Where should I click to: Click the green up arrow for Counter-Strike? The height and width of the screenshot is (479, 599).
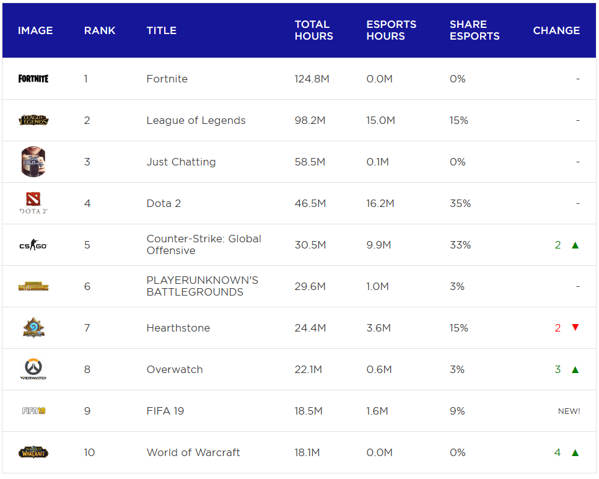[575, 245]
